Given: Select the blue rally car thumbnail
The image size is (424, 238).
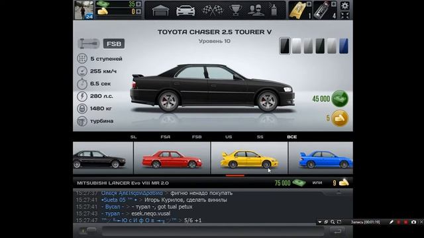Looking at the screenshot, I should click(x=321, y=158).
